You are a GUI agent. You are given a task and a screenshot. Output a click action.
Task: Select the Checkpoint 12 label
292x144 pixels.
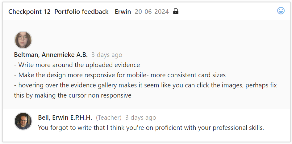point(29,12)
